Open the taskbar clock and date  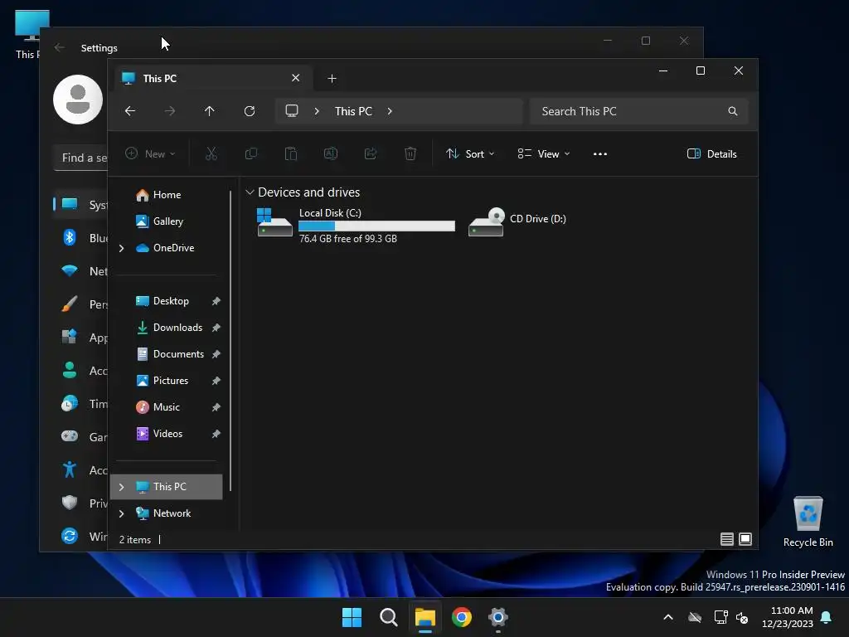[788, 617]
